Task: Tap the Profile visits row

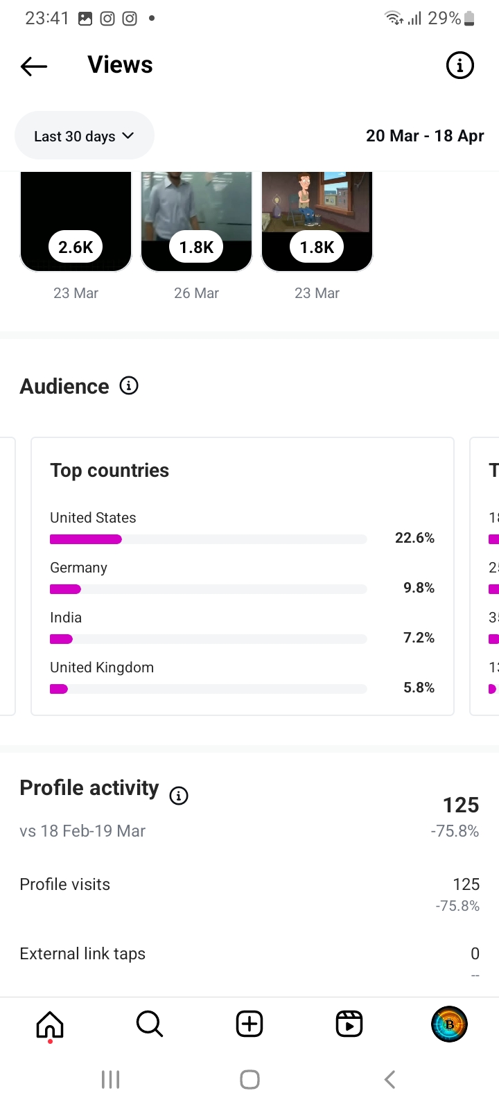Action: (x=249, y=885)
